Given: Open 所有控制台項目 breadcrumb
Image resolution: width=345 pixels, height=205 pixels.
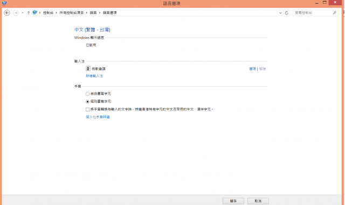Looking at the screenshot, I should pyautogui.click(x=72, y=13).
